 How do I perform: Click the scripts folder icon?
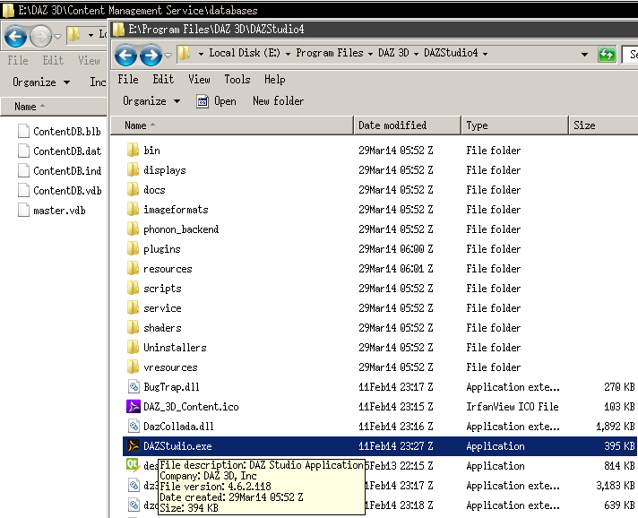(x=133, y=288)
